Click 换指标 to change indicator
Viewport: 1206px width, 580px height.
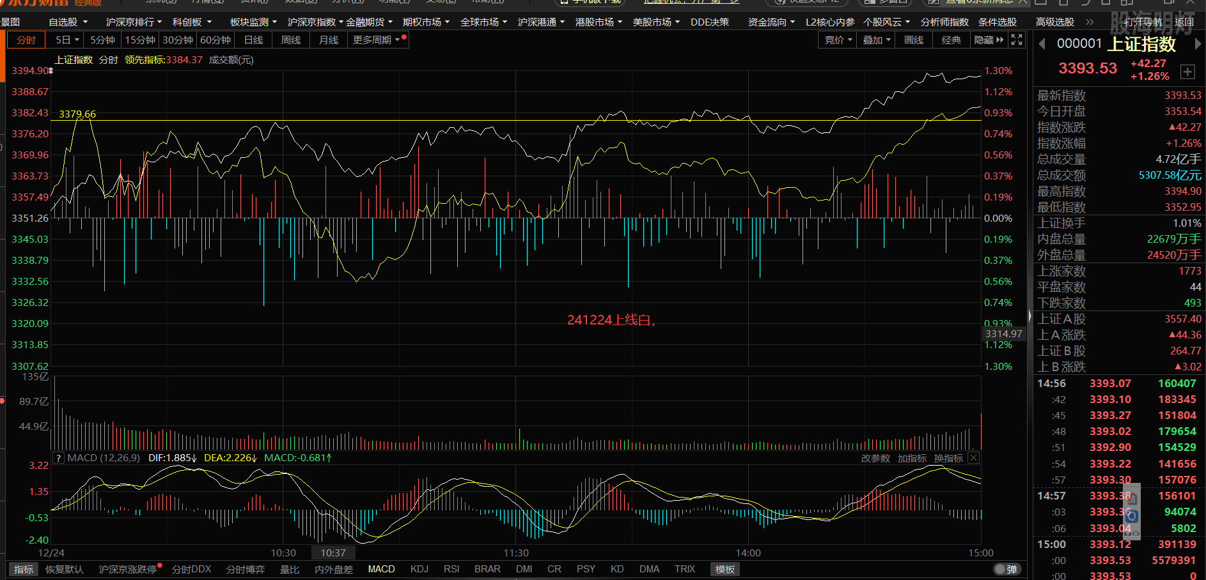pyautogui.click(x=948, y=458)
